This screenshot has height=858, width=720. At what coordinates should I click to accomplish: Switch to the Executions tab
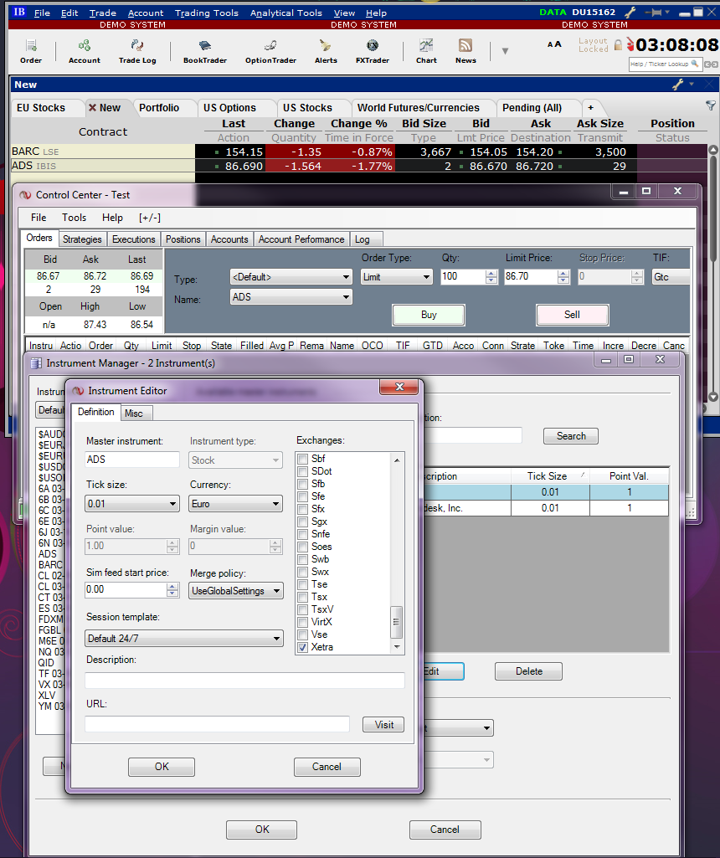133,239
